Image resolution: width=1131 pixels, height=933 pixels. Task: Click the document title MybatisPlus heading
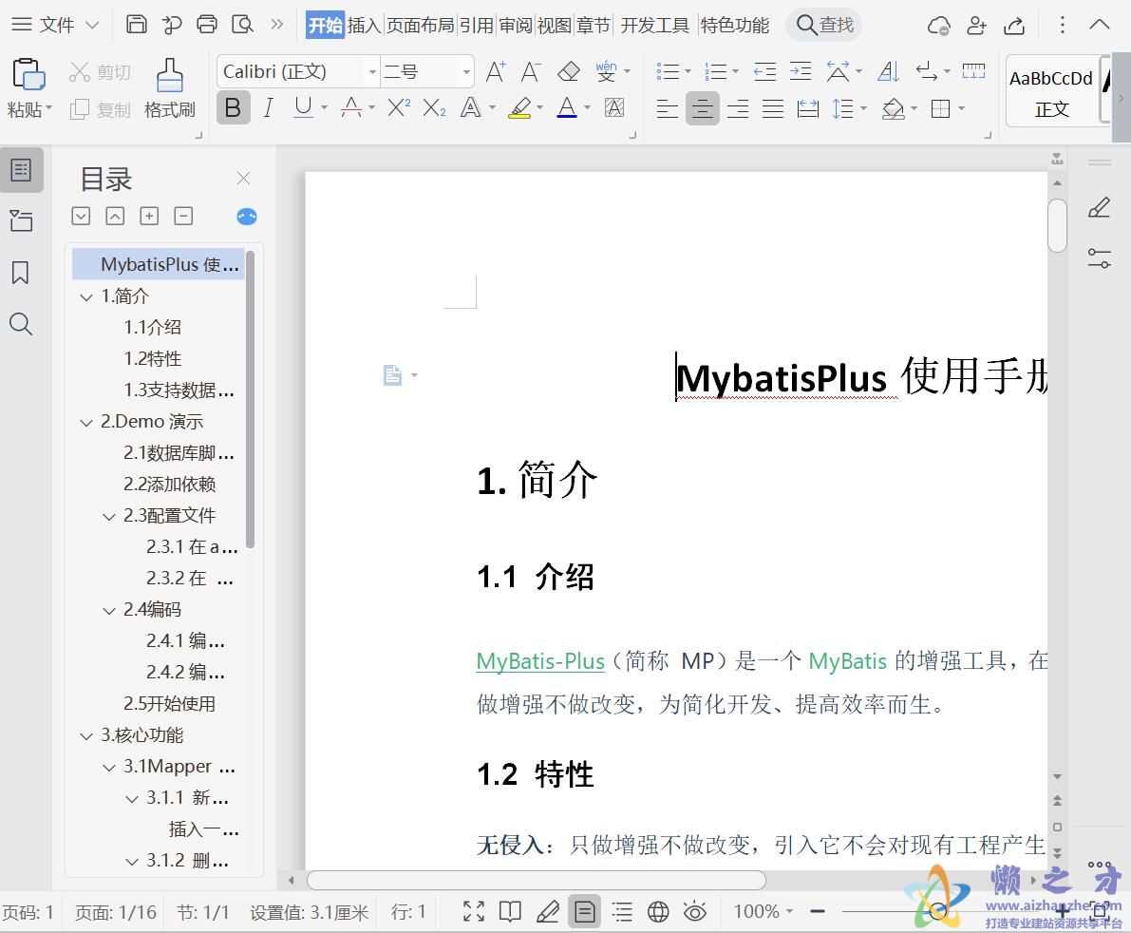[861, 376]
